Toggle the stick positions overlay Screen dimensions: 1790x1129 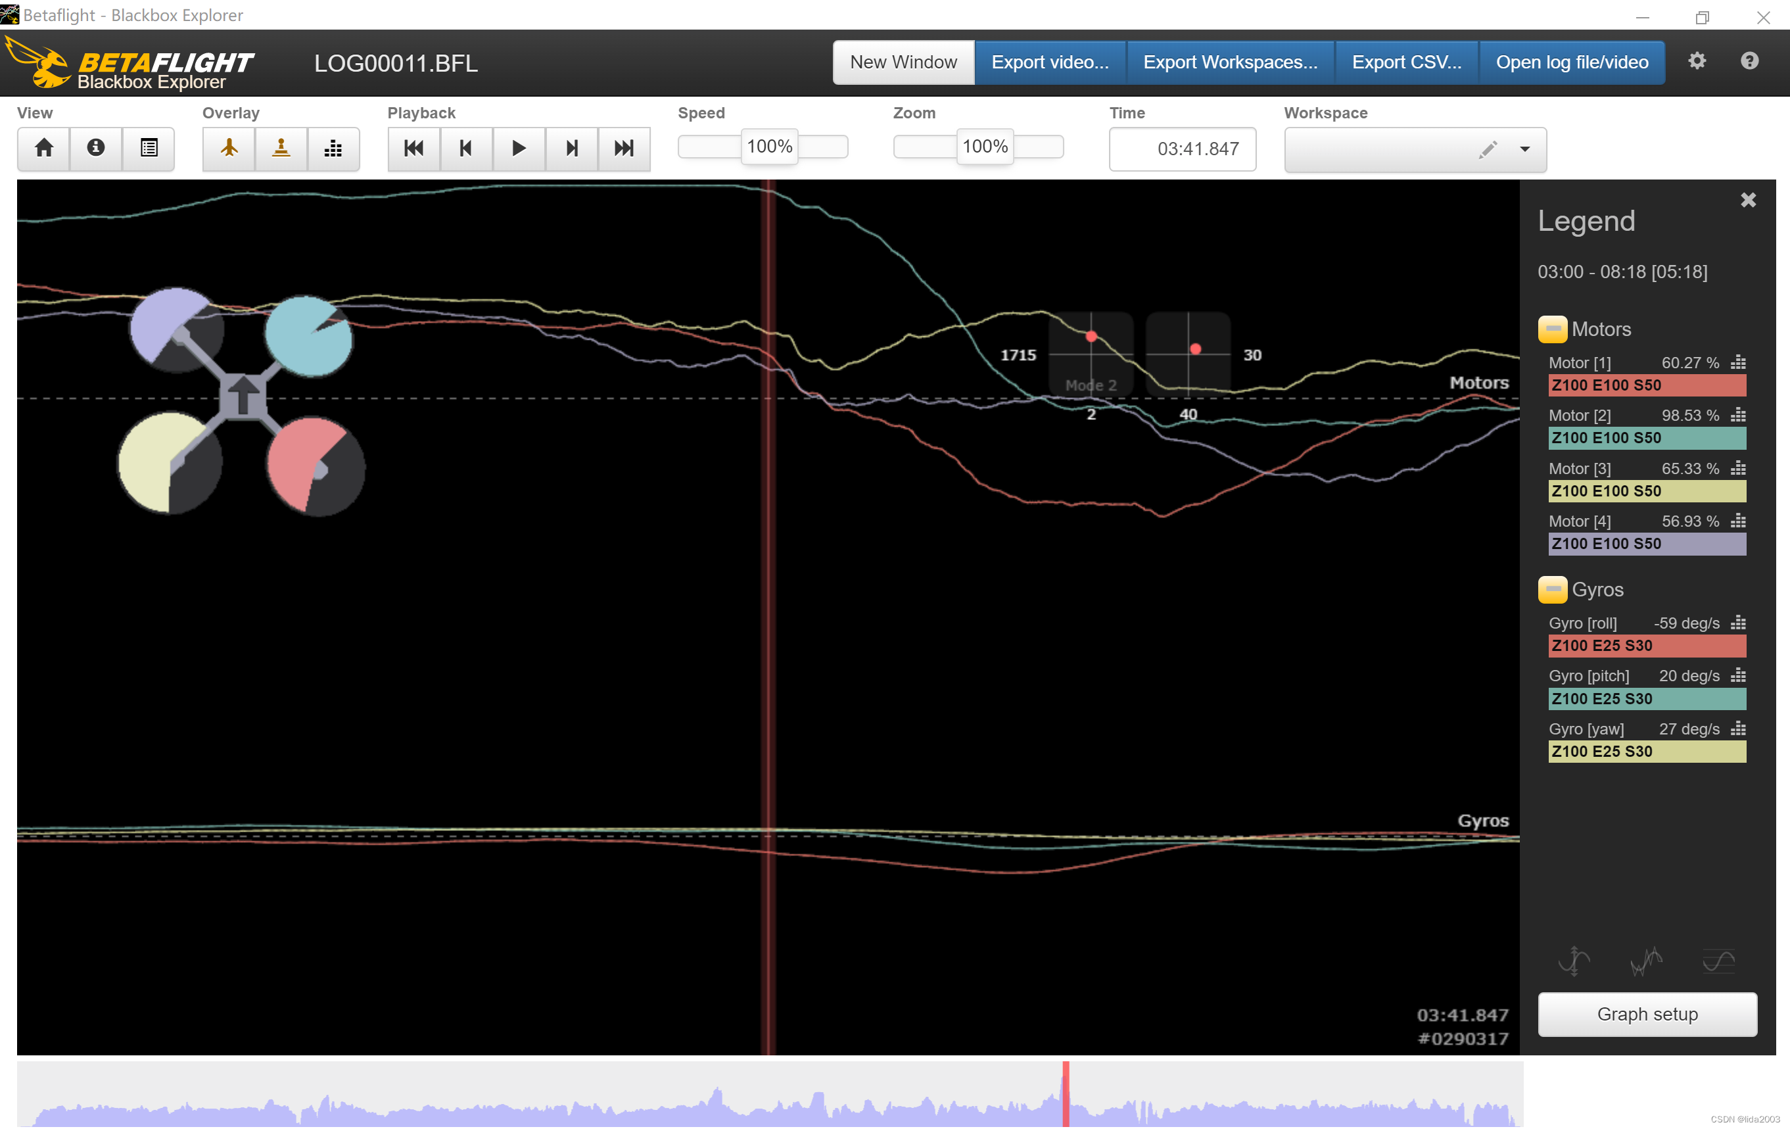coord(281,148)
